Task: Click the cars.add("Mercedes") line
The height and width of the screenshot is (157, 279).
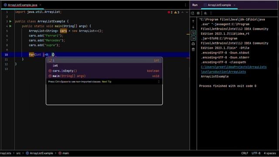Action: [47, 41]
